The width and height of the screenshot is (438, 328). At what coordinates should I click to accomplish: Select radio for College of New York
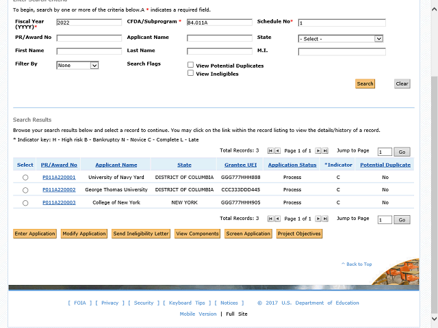[25, 203]
